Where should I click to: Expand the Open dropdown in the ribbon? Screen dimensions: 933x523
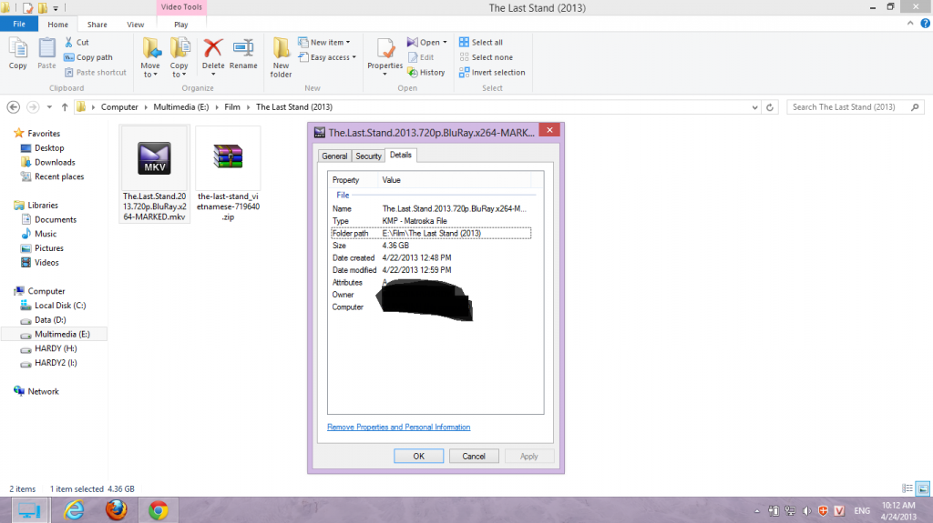click(x=427, y=42)
